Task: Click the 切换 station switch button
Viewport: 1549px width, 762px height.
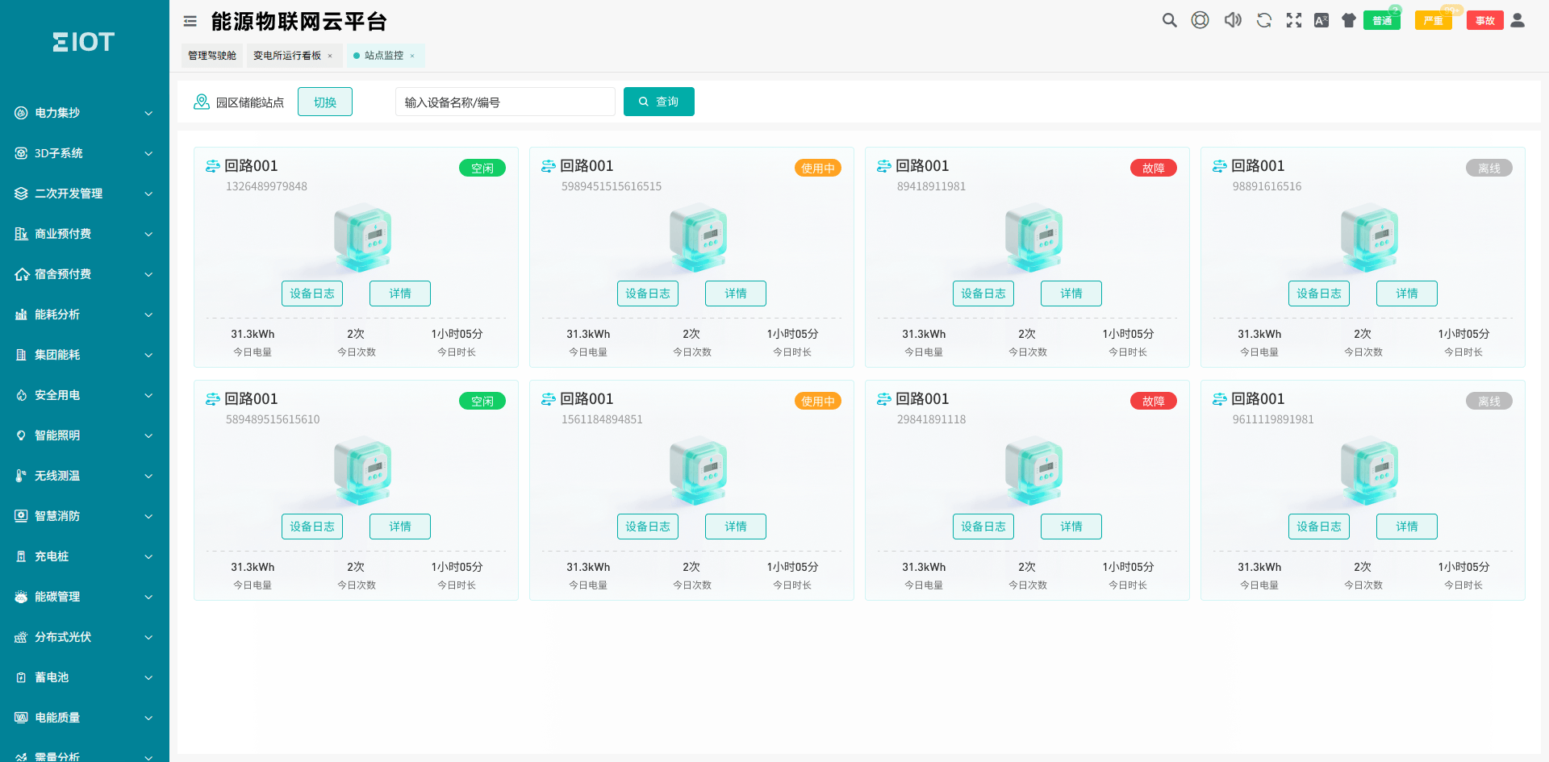Action: 325,102
